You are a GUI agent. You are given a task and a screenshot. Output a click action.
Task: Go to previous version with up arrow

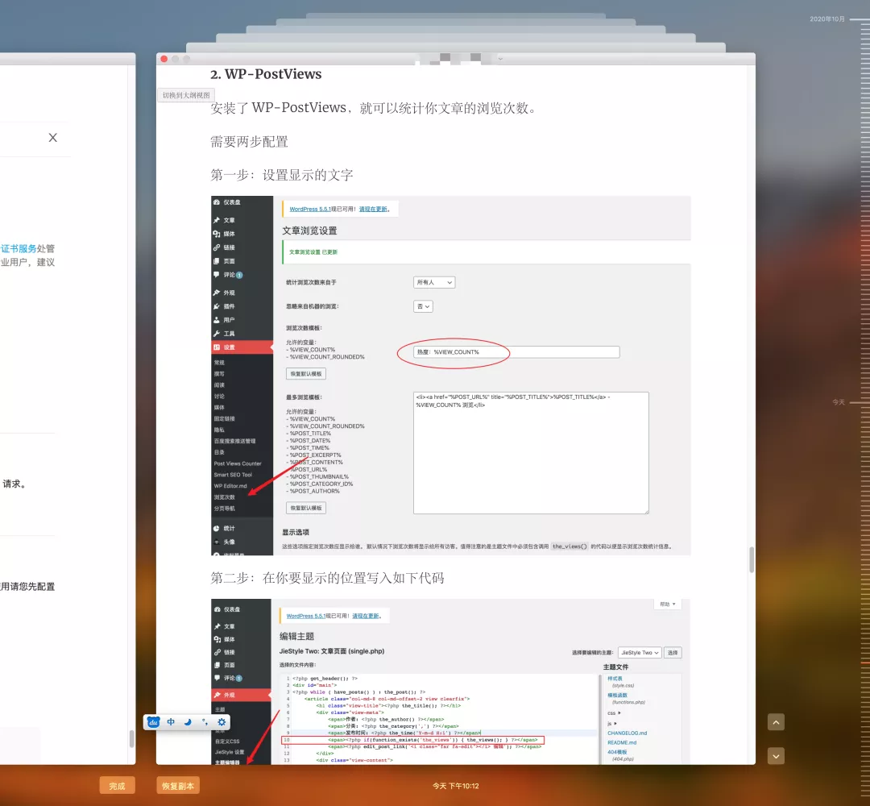coord(776,722)
